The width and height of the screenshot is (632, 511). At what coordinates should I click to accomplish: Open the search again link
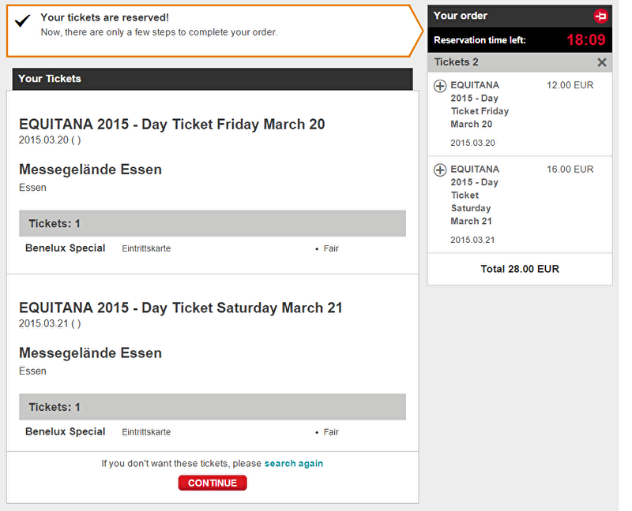click(293, 464)
